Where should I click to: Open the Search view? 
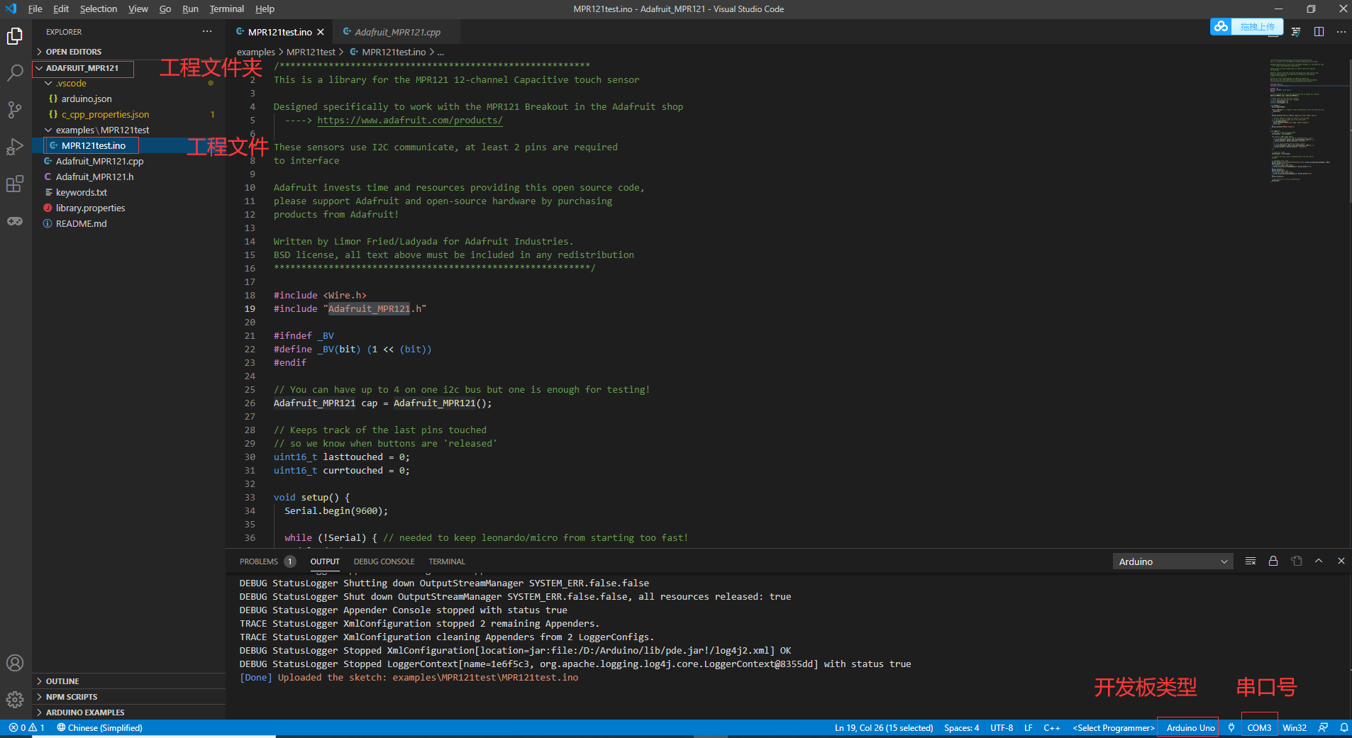(x=16, y=73)
